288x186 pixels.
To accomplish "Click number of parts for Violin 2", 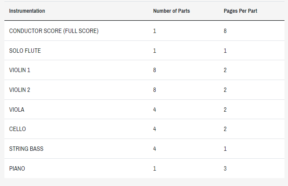I will 154,90.
